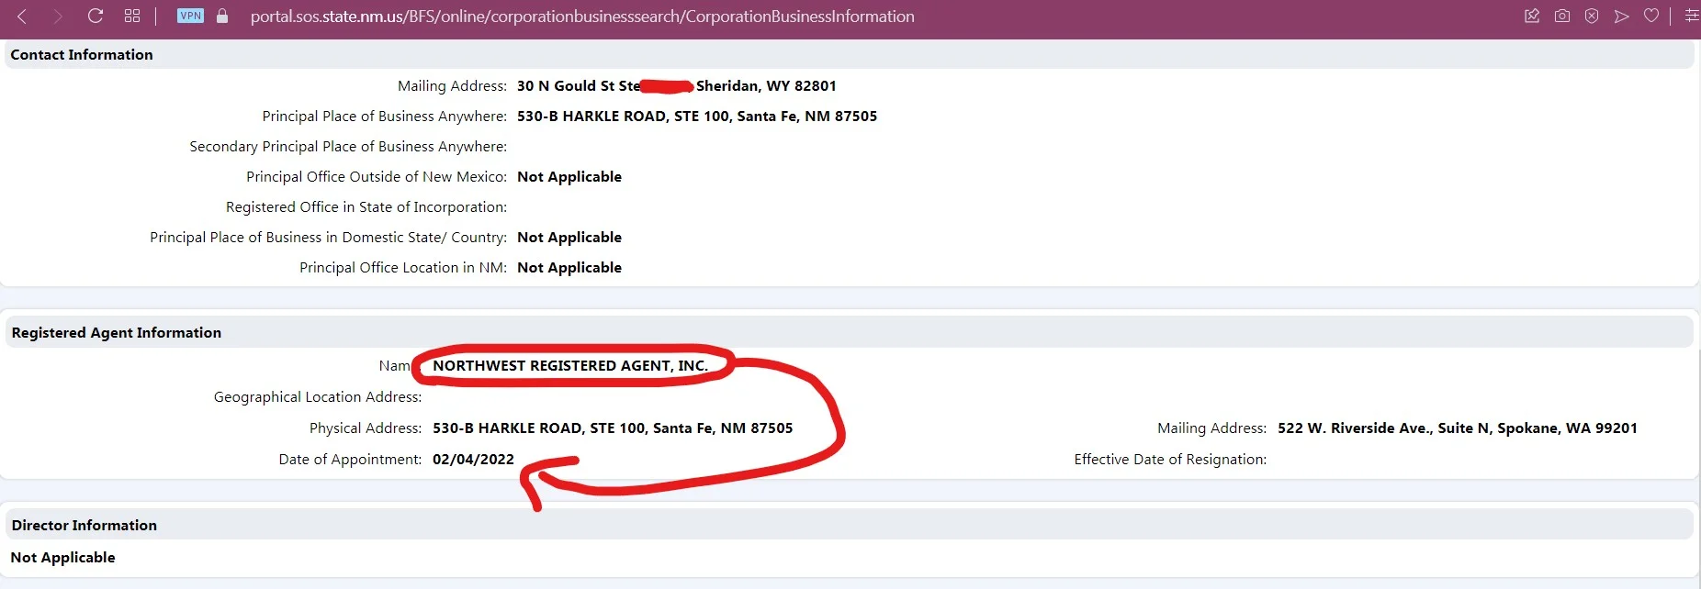Bookmark page using the heart icon
This screenshot has height=589, width=1701.
tap(1651, 17)
